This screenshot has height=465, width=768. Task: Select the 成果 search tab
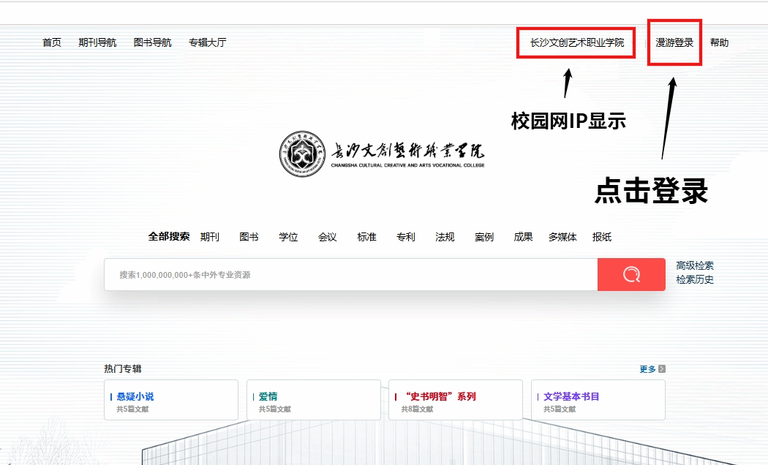click(524, 237)
